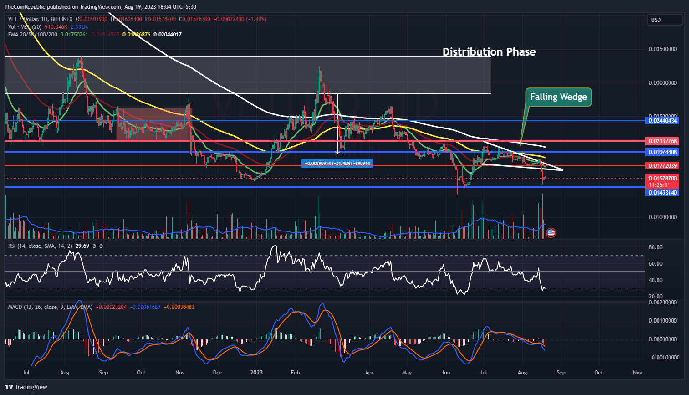Click the MACD (12, 26, close, 9, EMA, EMA) legend

[x=50, y=307]
